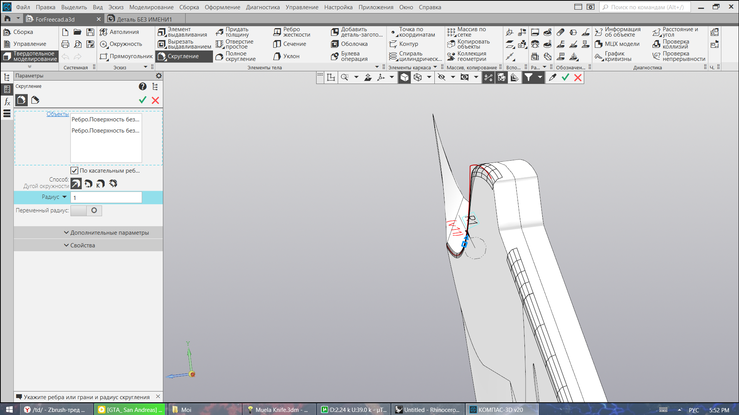
Task: Confirm the fillet with the green checkmark
Action: click(142, 100)
